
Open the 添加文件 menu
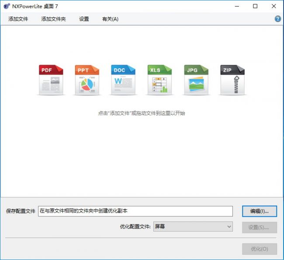[18, 19]
